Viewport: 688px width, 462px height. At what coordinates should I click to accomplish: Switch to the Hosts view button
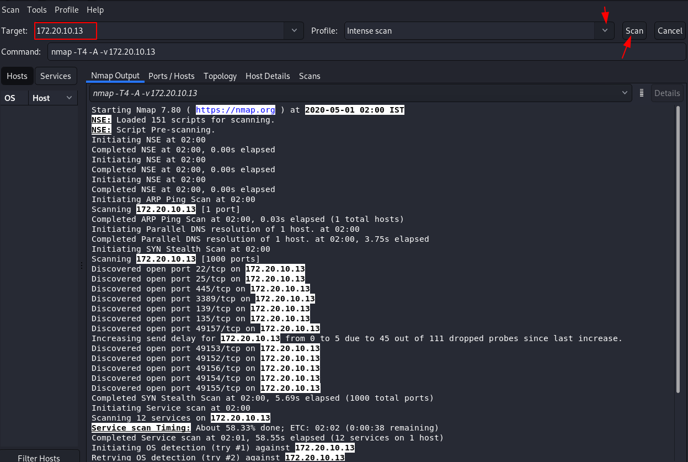(x=17, y=76)
